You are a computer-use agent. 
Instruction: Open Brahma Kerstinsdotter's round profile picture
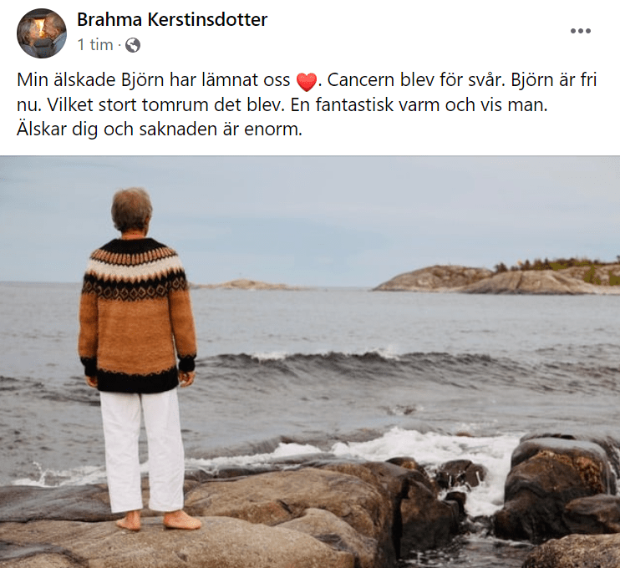[42, 33]
